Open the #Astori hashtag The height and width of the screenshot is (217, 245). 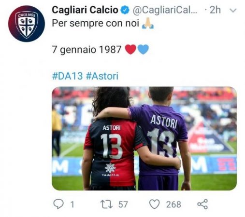coord(102,76)
